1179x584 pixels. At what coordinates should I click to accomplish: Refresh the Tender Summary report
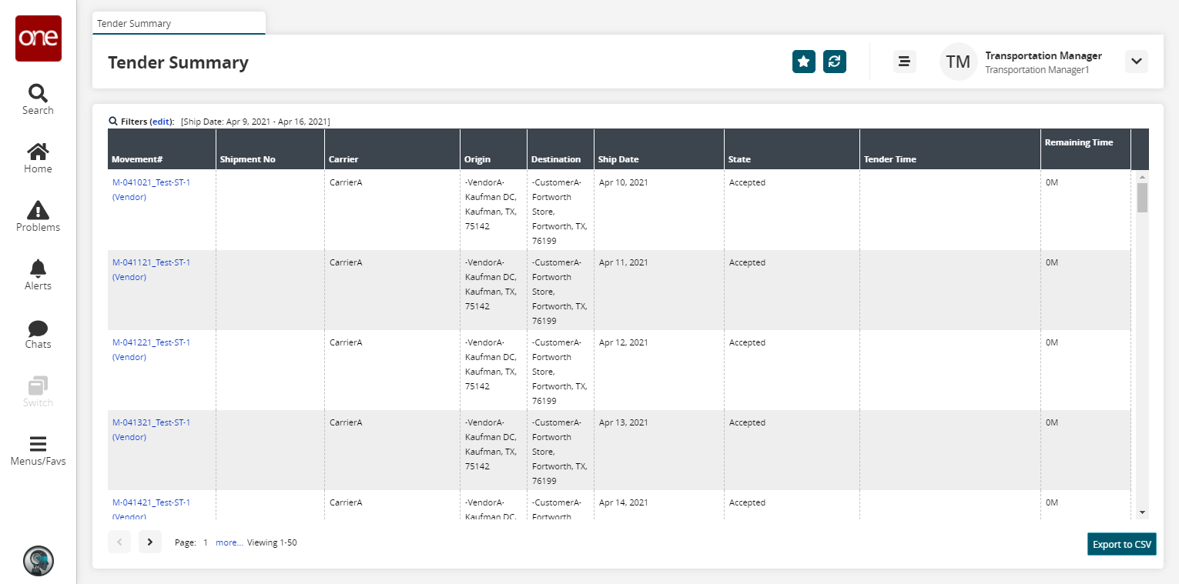[835, 62]
